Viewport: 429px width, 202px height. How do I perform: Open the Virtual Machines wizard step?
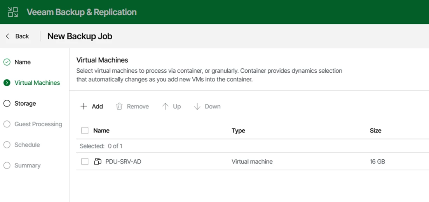37,83
